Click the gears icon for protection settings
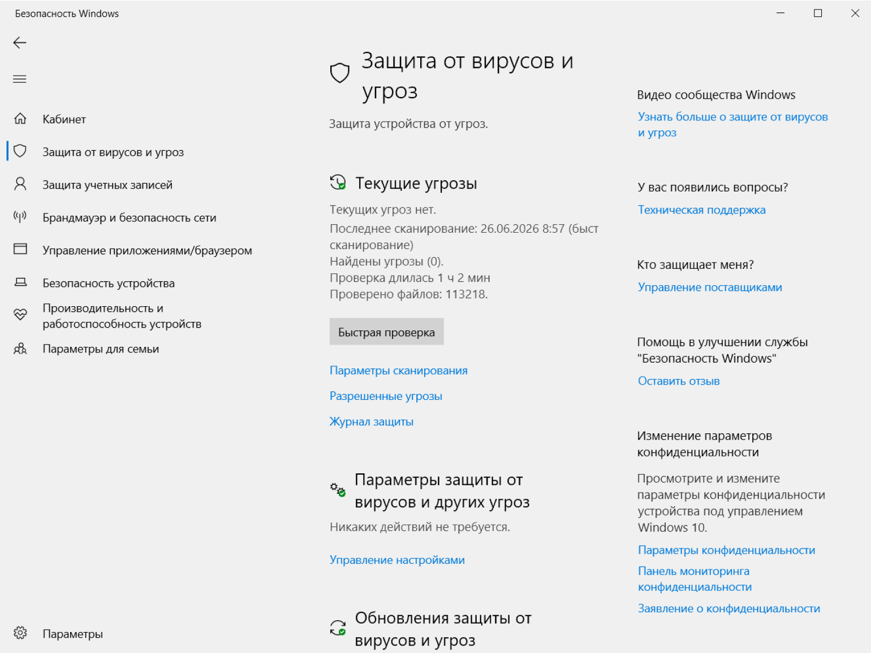 coord(338,490)
